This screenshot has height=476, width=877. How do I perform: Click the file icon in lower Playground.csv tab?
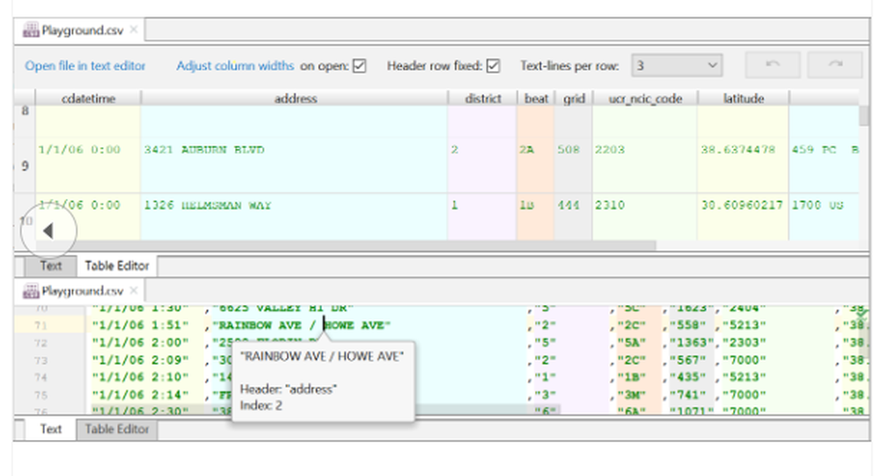(x=31, y=291)
